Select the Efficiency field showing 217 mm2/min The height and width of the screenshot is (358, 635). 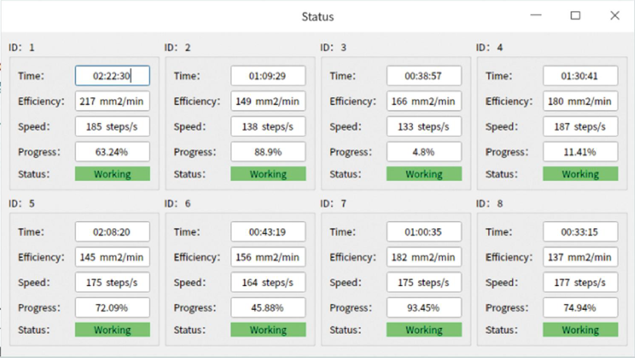(112, 101)
